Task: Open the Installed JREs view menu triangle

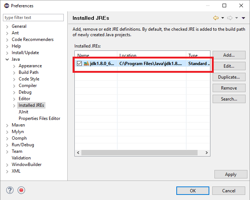Action: pyautogui.click(x=243, y=18)
